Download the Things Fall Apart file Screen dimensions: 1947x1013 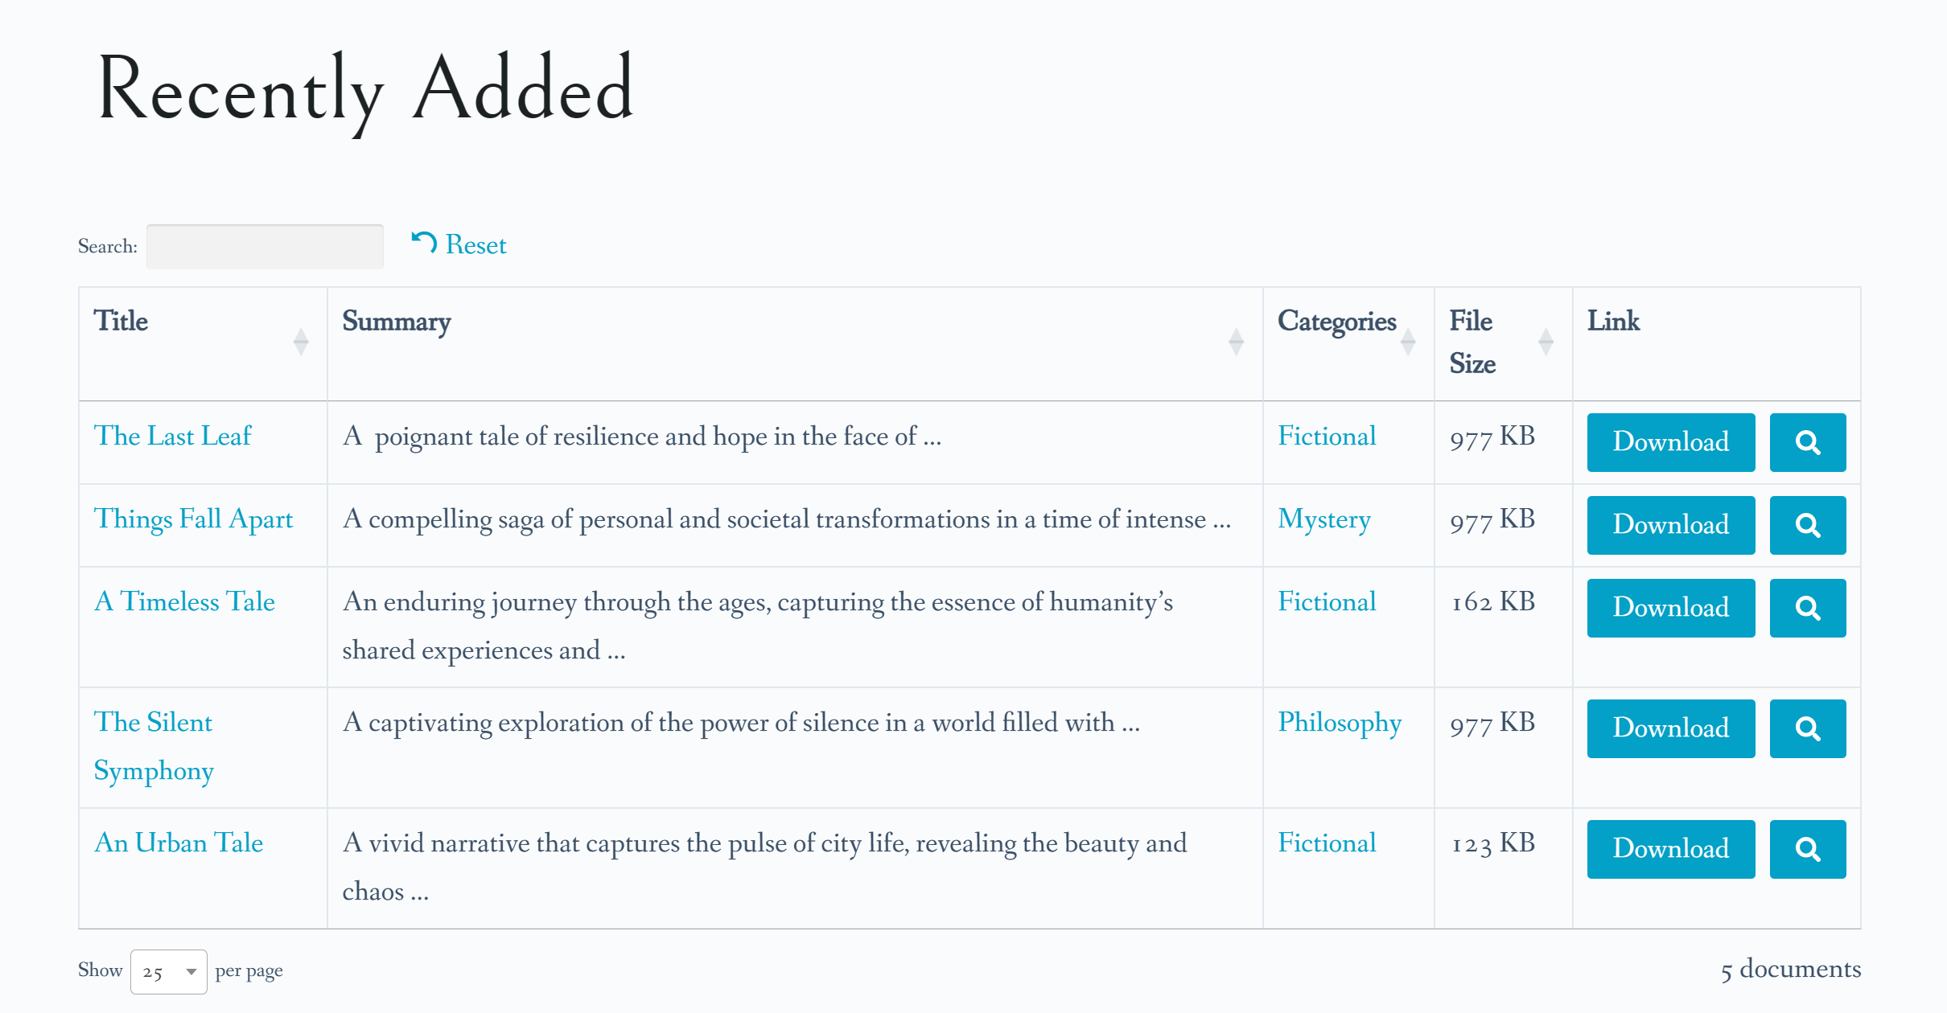click(x=1669, y=525)
